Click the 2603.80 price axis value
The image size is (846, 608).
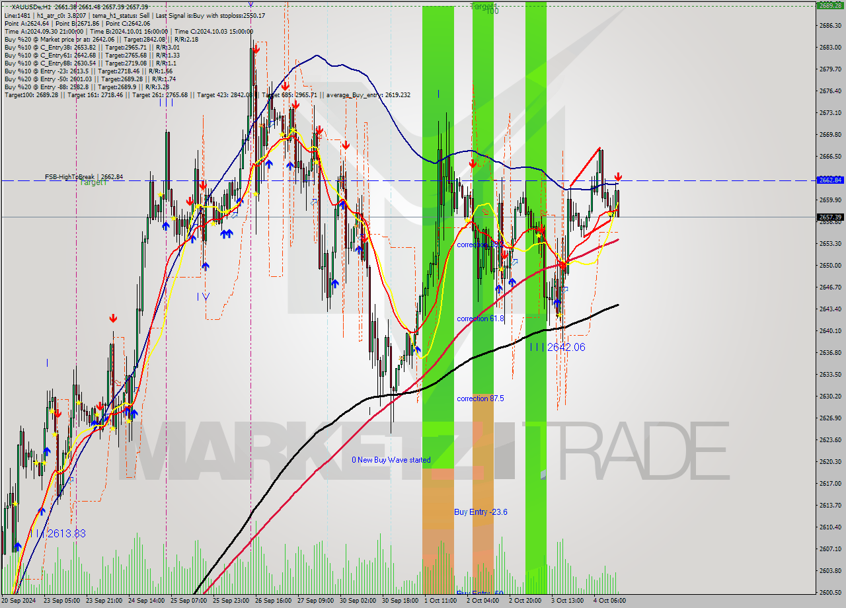[x=829, y=570]
